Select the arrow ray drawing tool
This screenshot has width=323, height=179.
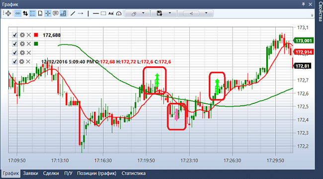click(81, 13)
